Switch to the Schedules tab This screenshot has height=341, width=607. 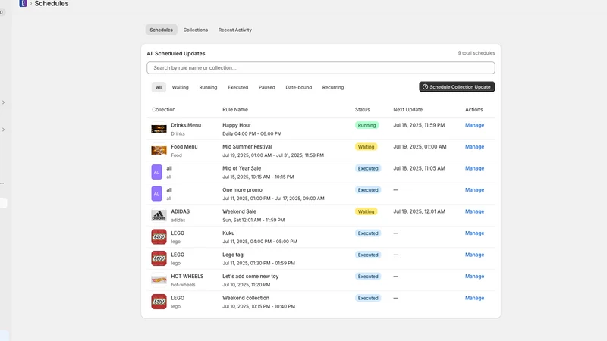(162, 30)
